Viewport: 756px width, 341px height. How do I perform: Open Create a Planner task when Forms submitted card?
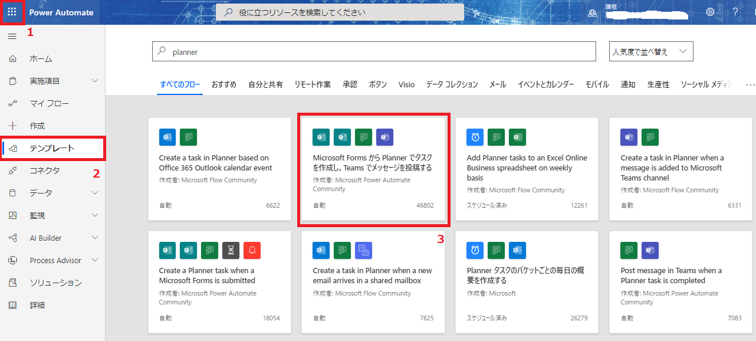click(219, 282)
